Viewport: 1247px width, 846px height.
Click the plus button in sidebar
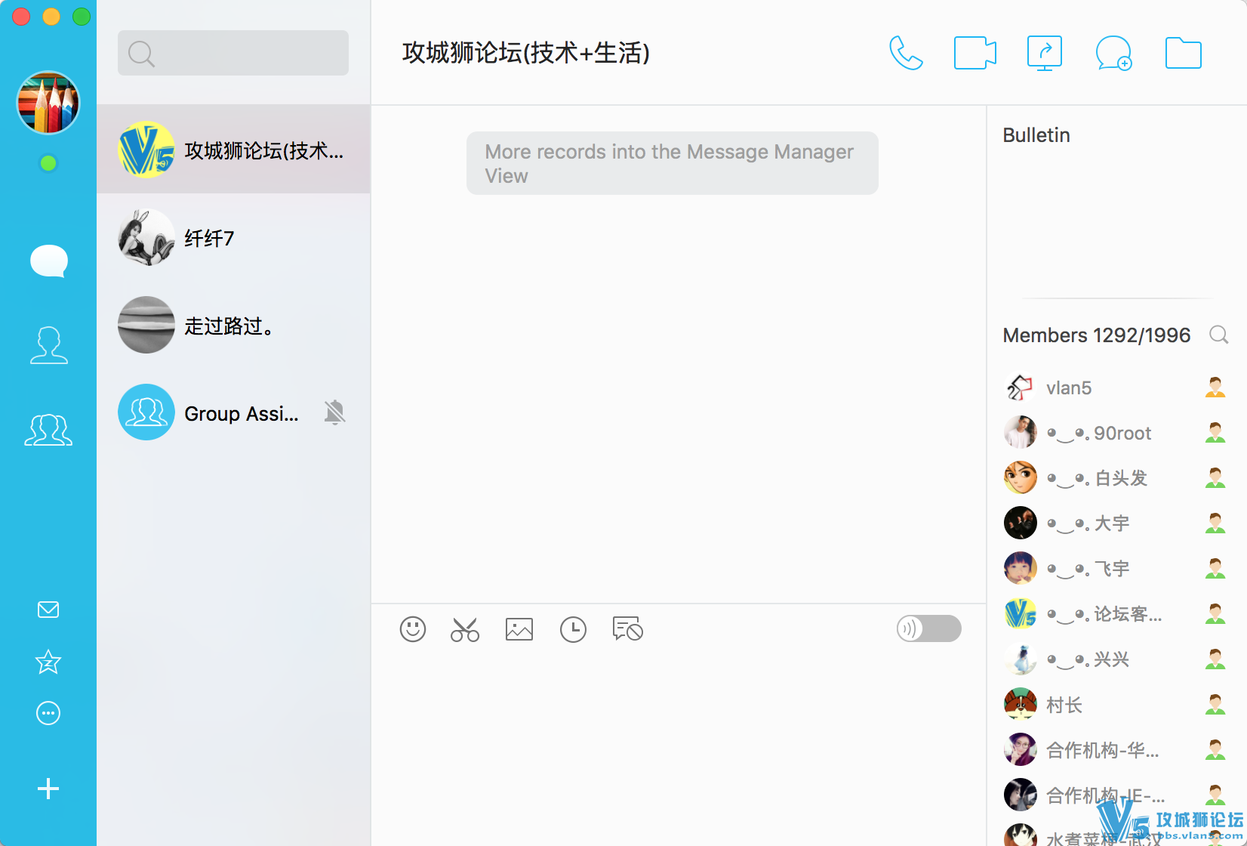(48, 789)
